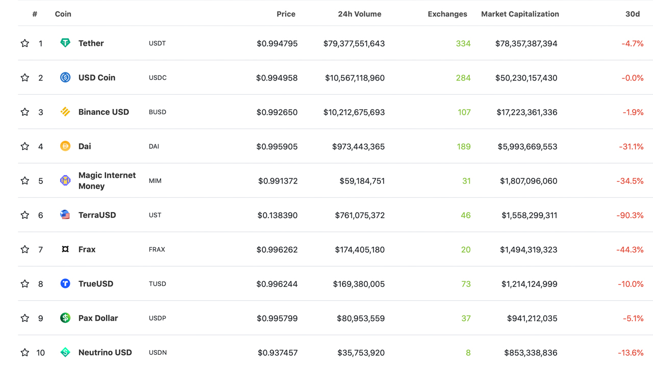The width and height of the screenshot is (653, 367).
Task: Click the USD Coin logo icon
Action: pyautogui.click(x=65, y=77)
